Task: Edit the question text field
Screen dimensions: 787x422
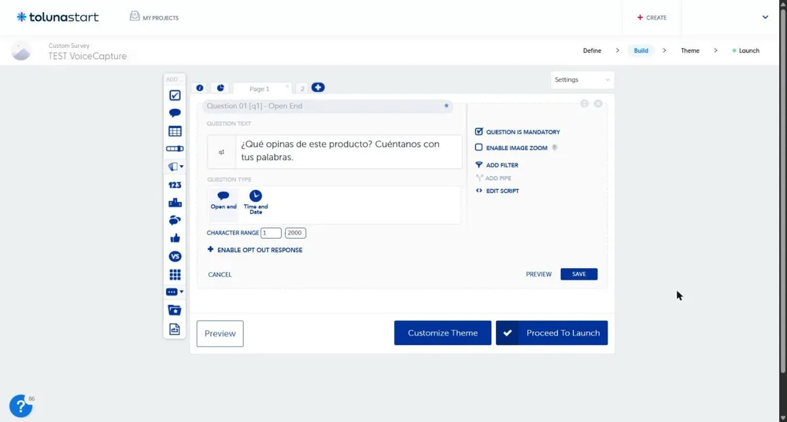Action: [349, 151]
